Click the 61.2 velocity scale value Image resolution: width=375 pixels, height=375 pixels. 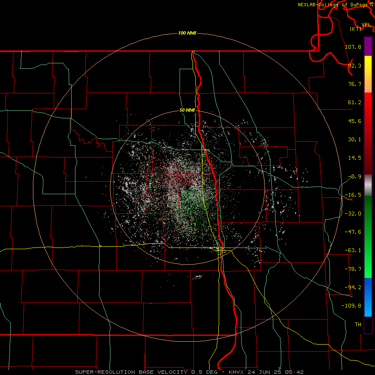pyautogui.click(x=355, y=102)
